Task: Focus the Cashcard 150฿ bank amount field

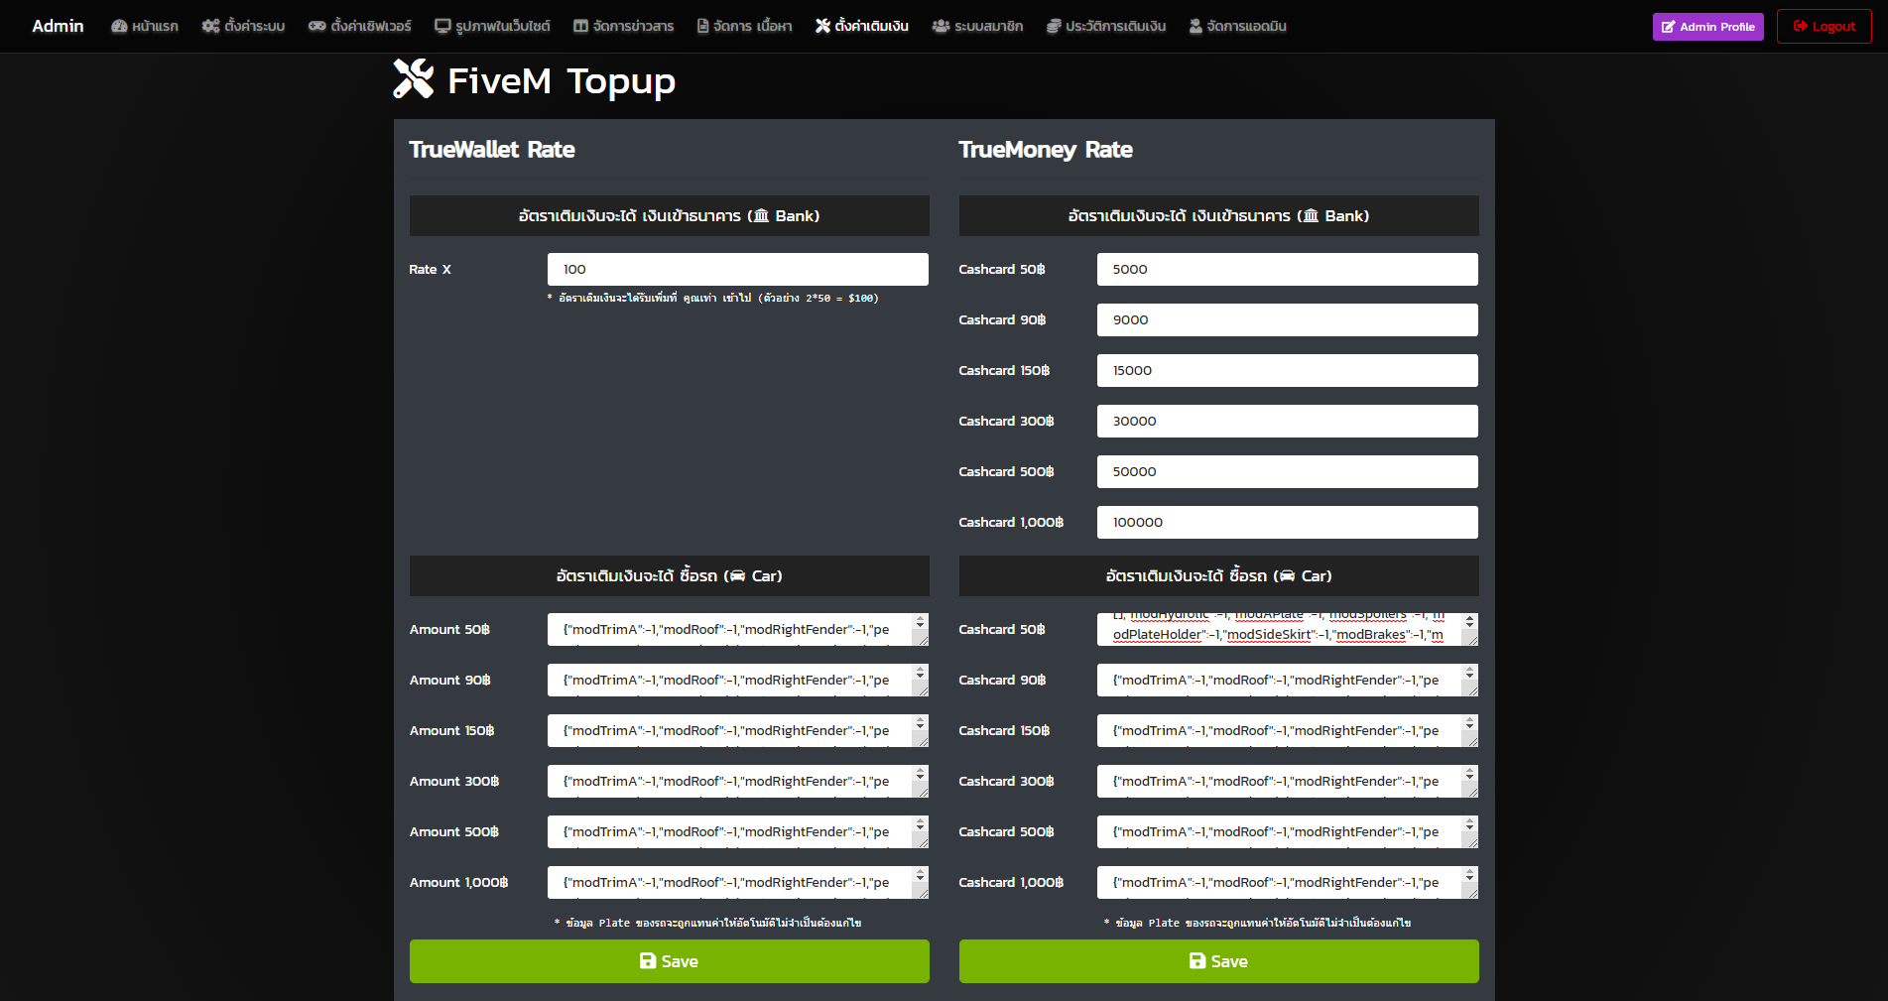Action: (1287, 370)
